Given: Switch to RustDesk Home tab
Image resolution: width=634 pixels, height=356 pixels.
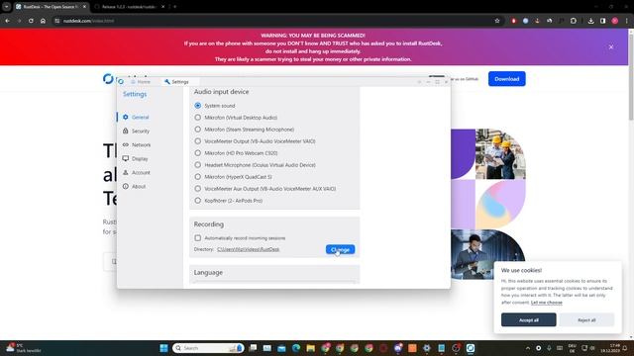Looking at the screenshot, I should (x=141, y=81).
